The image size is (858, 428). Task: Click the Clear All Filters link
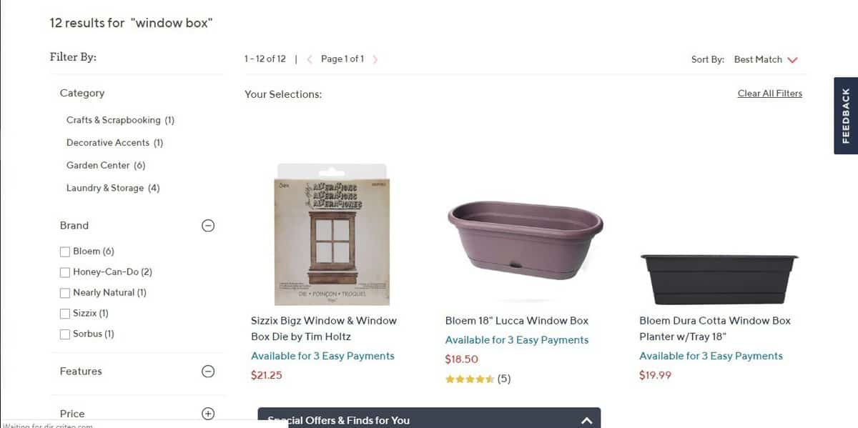769,93
